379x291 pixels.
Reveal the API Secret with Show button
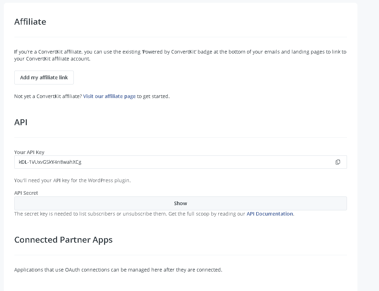(x=181, y=203)
